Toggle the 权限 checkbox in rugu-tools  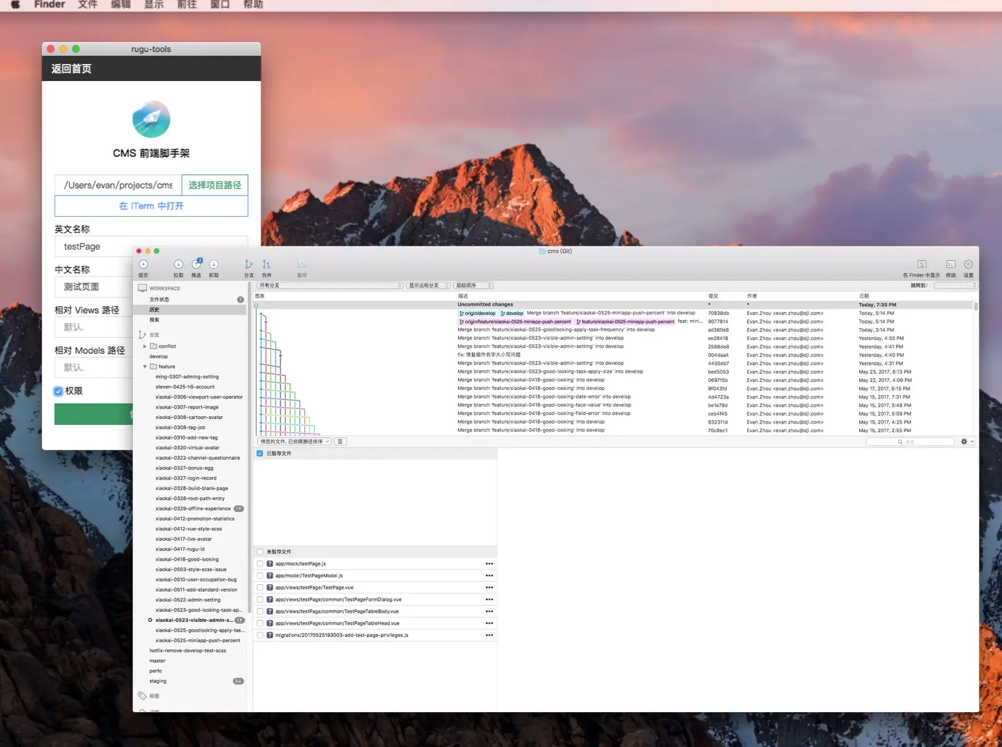(x=59, y=391)
